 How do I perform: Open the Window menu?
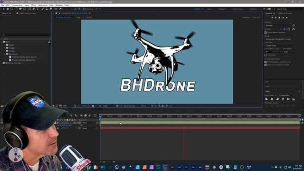(x=59, y=5)
